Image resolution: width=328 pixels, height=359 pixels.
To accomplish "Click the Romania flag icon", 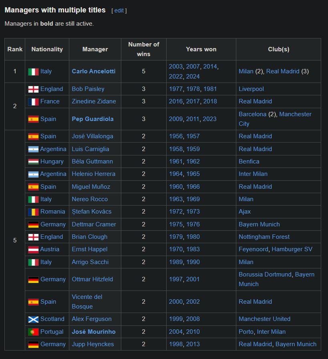I will point(33,212).
